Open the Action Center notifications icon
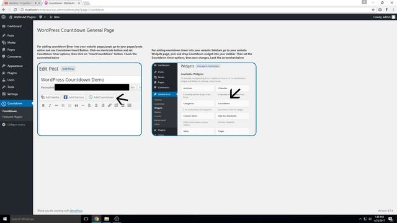397x223 pixels. tap(391, 219)
